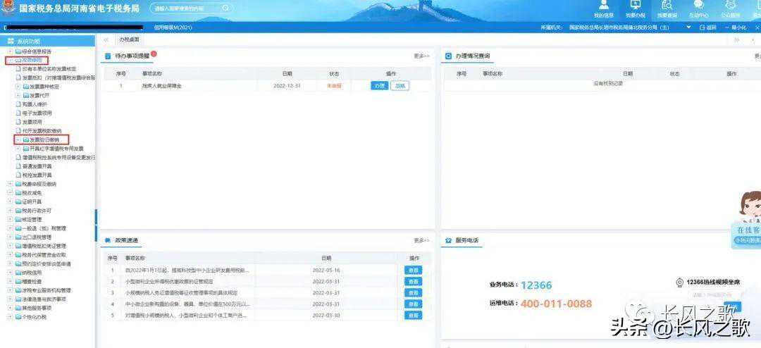Click the 公众服务 icon in header
Viewport: 761px width, 348px height.
pyautogui.click(x=730, y=7)
